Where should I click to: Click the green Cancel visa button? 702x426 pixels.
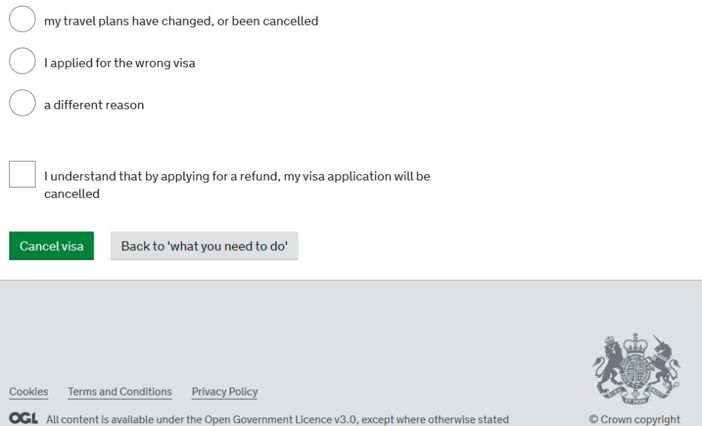pos(52,246)
